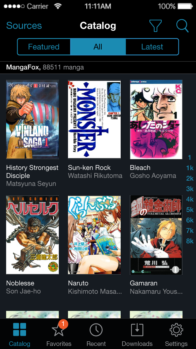Open the Noblesse title
Viewport: 196px width, 349px height.
click(20, 283)
